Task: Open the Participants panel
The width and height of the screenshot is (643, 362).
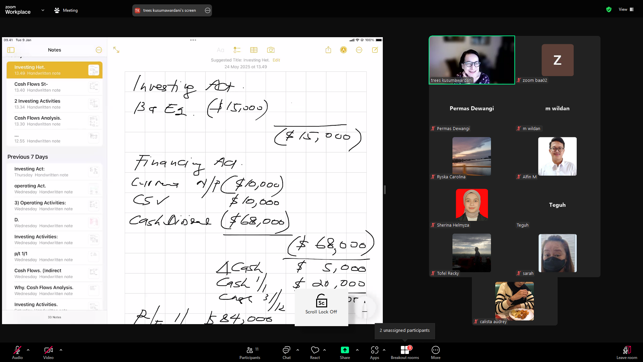Action: point(250,352)
